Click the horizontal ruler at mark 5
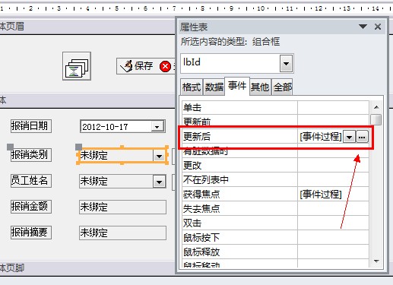Viewport: 393px width, 285px height. point(116,8)
